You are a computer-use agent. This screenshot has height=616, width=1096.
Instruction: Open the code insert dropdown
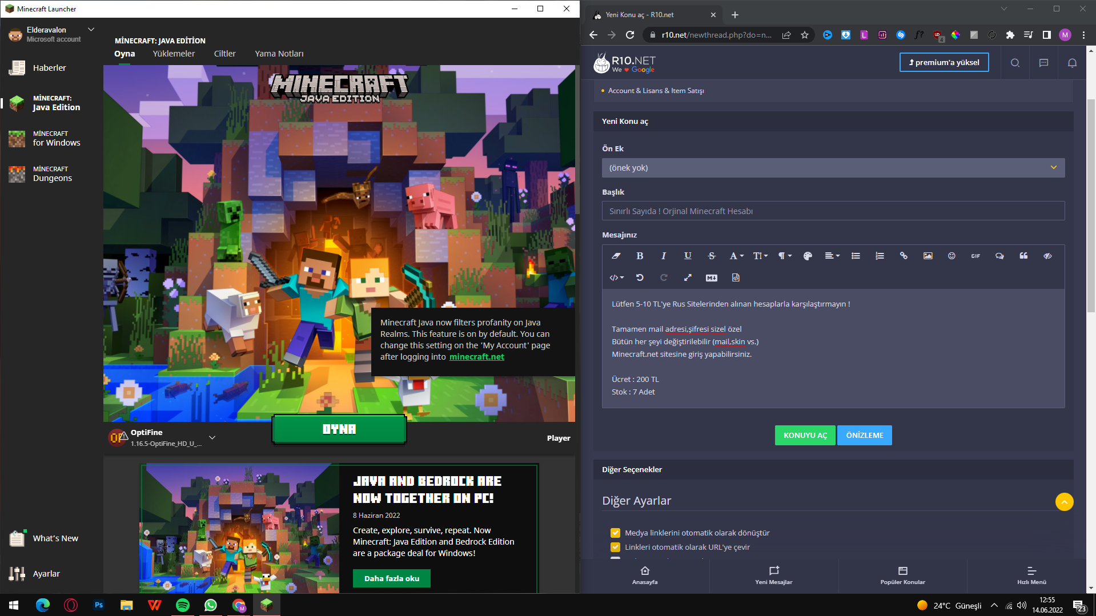click(x=617, y=277)
